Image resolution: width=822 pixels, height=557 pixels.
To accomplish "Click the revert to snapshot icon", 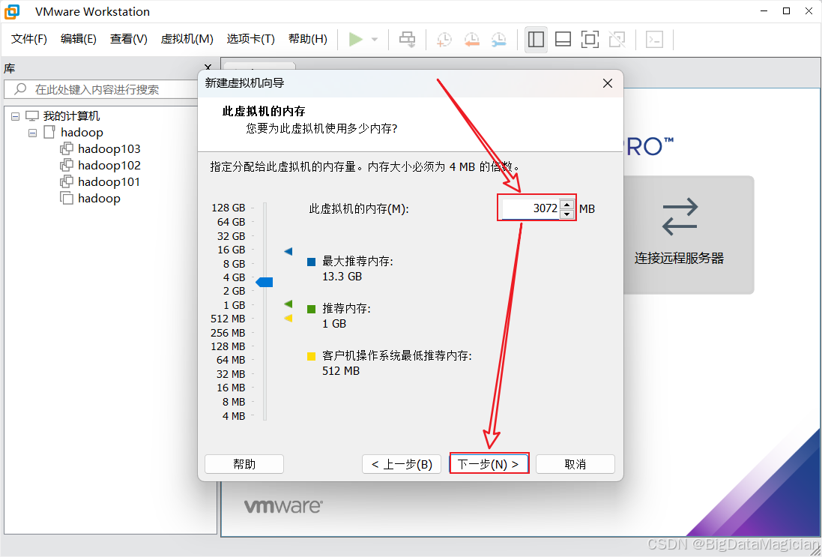I will (471, 39).
